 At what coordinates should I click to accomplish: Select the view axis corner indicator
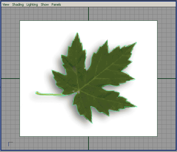coord(11,144)
